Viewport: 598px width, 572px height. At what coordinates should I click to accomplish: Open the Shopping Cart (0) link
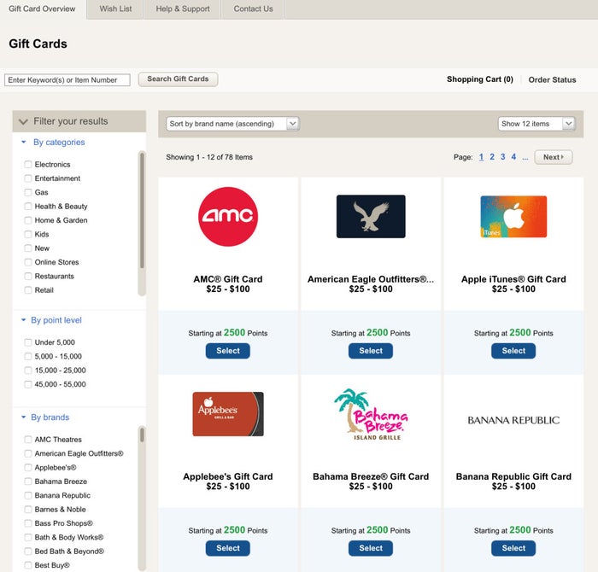coord(480,79)
